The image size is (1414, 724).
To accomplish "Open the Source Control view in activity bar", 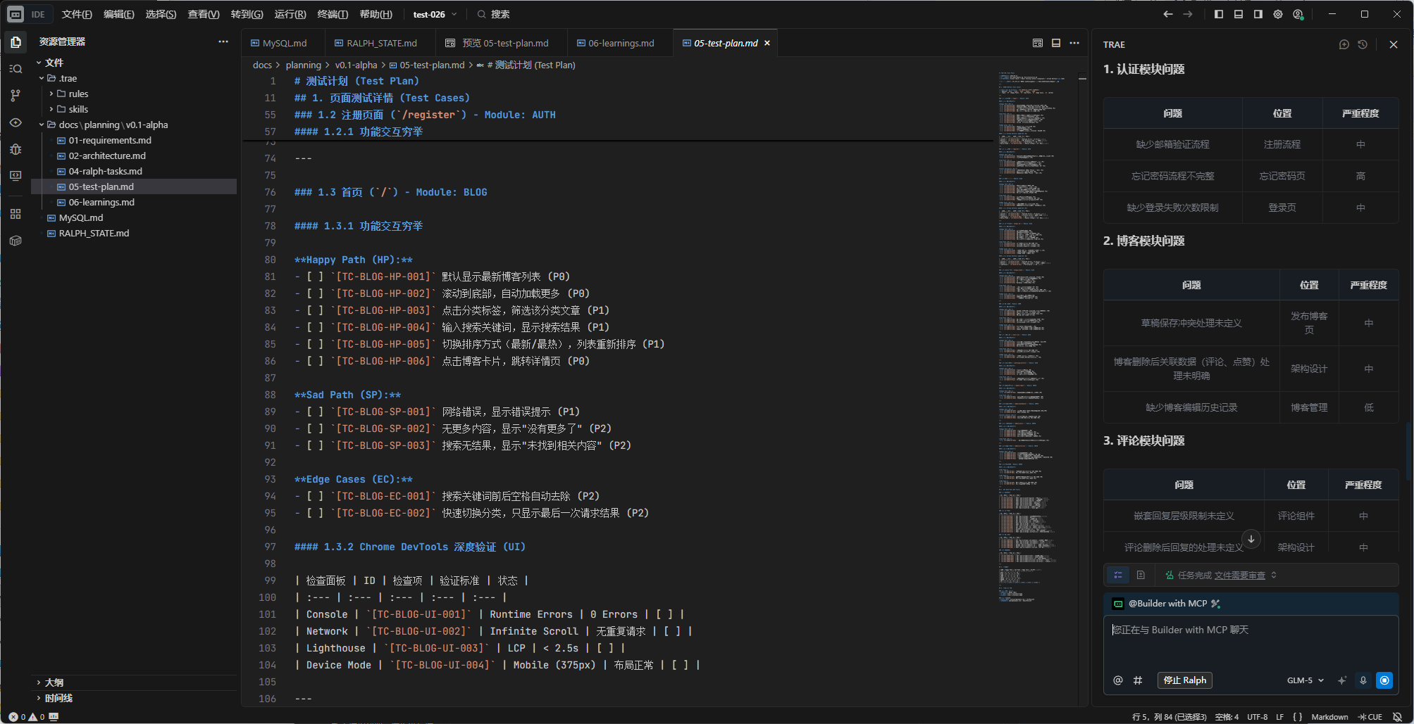I will click(15, 96).
